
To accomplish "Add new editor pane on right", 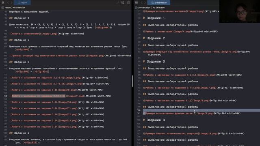I will tap(128, 2).
